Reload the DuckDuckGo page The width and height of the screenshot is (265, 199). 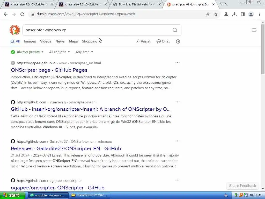[22, 14]
